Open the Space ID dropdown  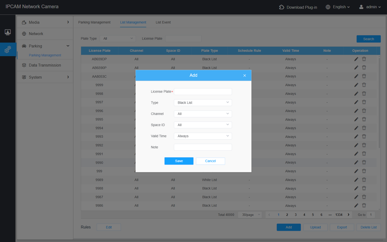pos(203,125)
